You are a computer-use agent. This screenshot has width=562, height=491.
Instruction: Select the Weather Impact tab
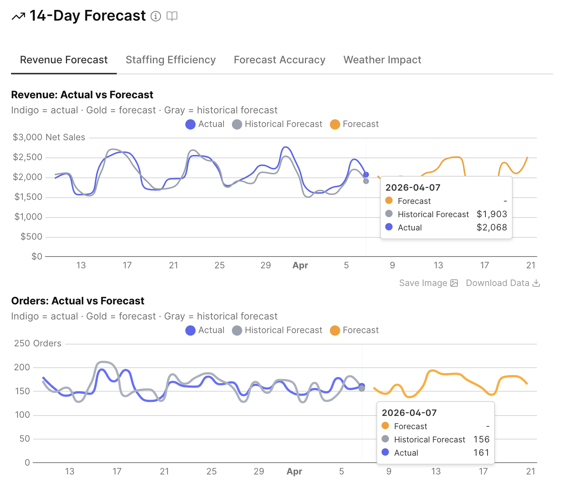click(382, 60)
